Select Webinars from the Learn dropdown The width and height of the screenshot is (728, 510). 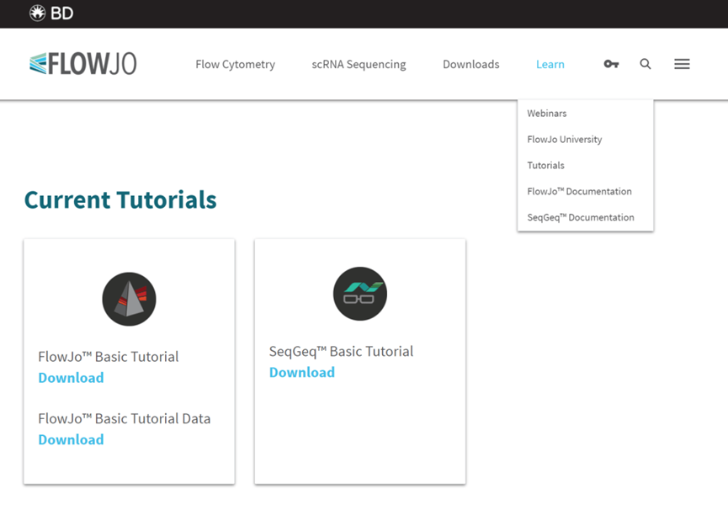pos(547,114)
